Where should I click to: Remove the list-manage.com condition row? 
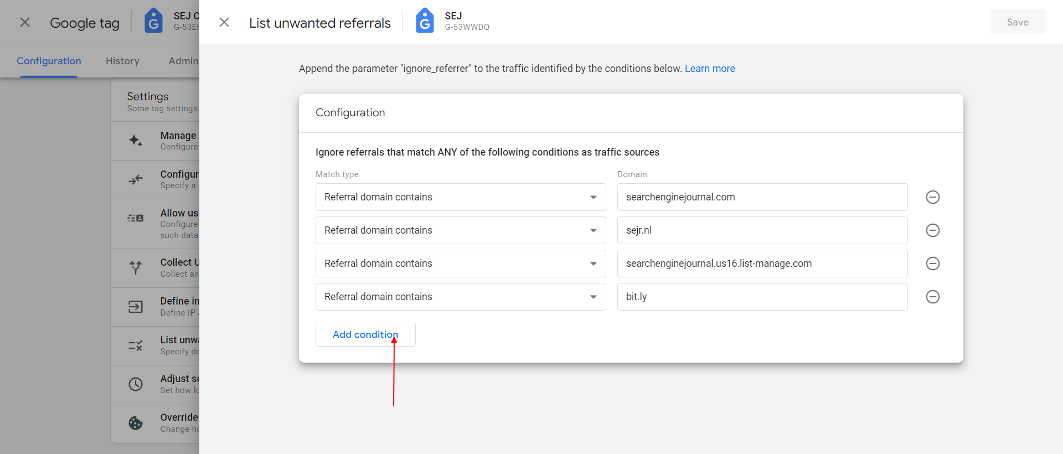coord(932,264)
